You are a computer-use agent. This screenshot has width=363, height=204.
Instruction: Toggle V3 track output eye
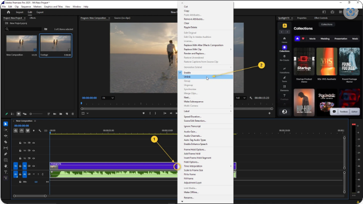[x=34, y=151]
